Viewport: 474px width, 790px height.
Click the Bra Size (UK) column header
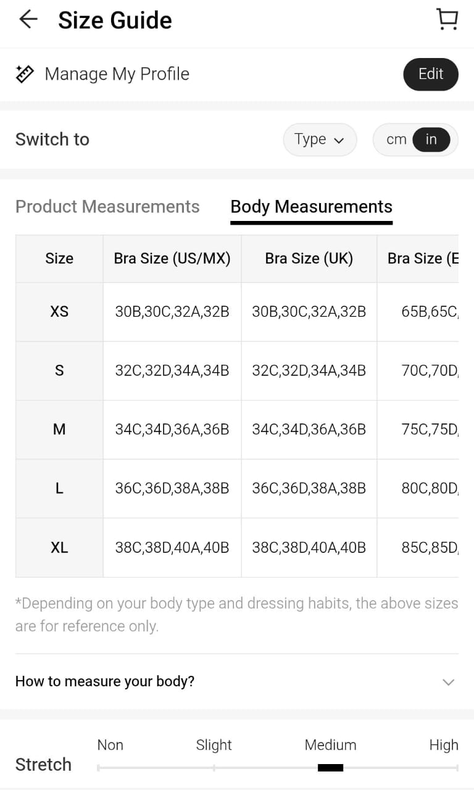pos(309,259)
